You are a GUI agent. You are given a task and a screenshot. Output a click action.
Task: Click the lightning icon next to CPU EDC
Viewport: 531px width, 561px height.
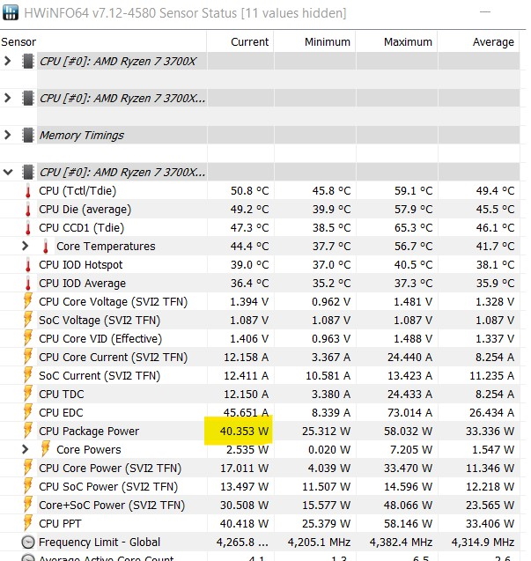click(x=28, y=412)
